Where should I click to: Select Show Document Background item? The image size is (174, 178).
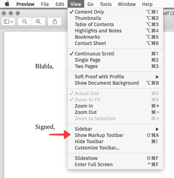[115, 83]
